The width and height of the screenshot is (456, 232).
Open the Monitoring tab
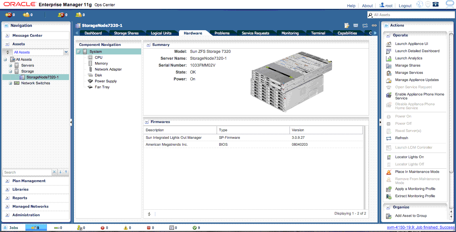click(290, 33)
